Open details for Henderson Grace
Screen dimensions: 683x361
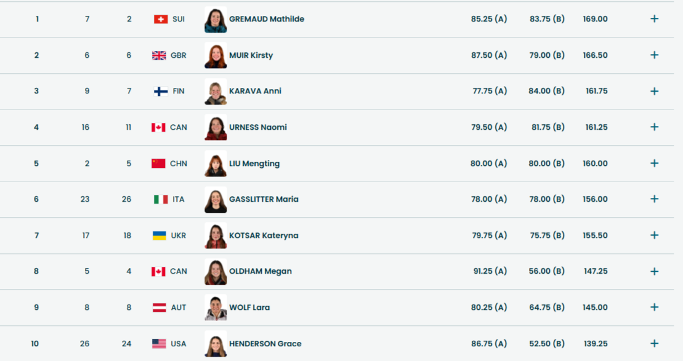point(654,344)
